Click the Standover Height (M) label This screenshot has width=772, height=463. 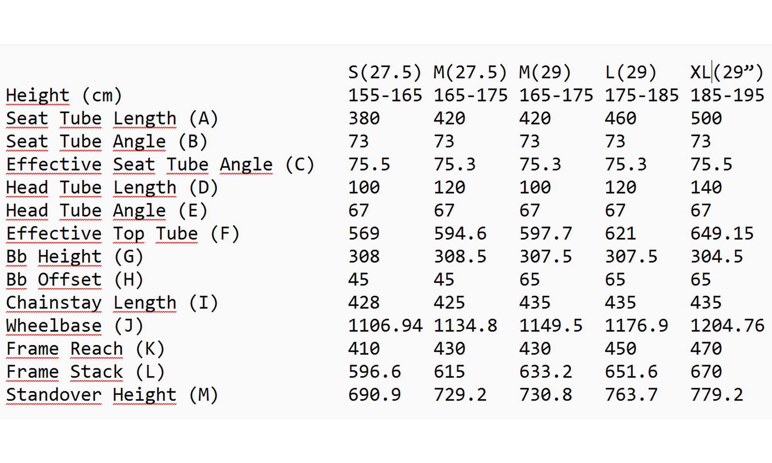coord(112,395)
